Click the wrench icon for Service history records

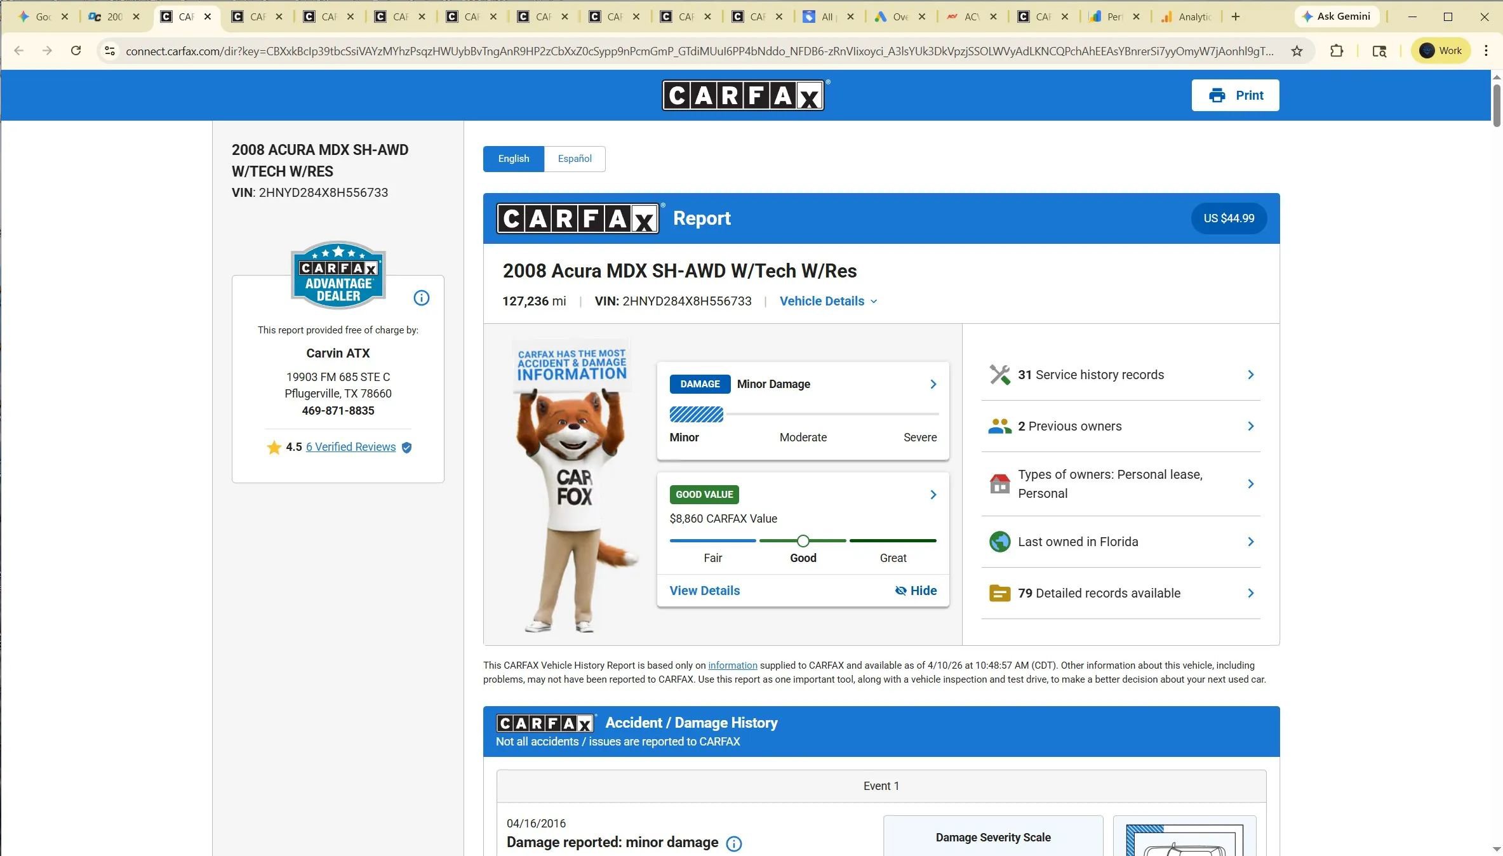(999, 375)
